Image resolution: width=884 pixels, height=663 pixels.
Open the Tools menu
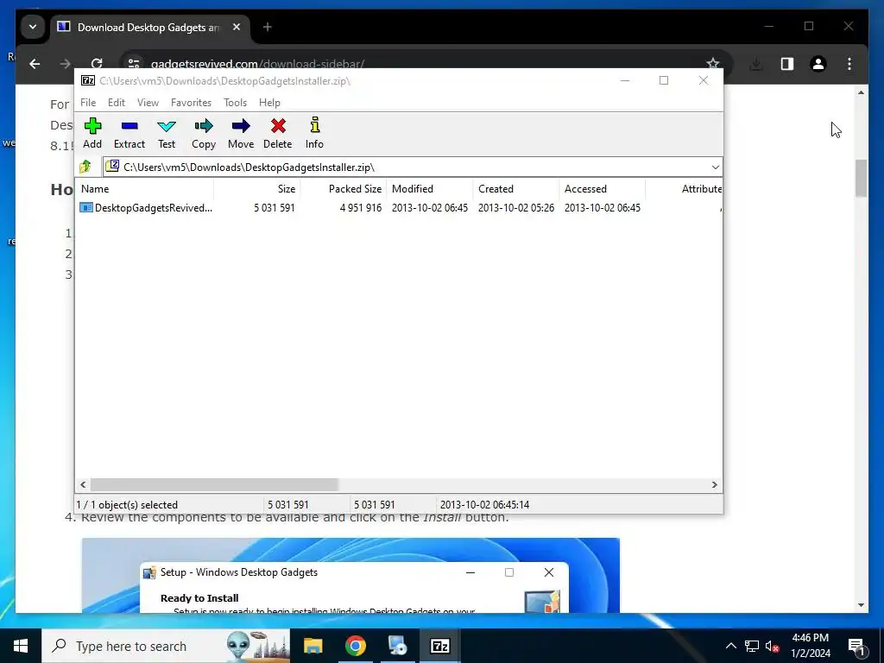tap(235, 103)
